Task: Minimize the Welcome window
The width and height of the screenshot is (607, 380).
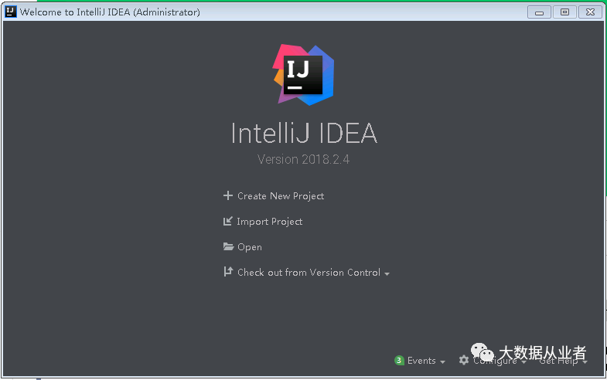Action: 539,12
